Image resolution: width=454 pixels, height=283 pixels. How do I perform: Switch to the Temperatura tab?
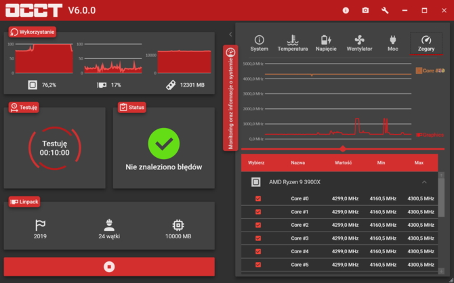point(293,43)
